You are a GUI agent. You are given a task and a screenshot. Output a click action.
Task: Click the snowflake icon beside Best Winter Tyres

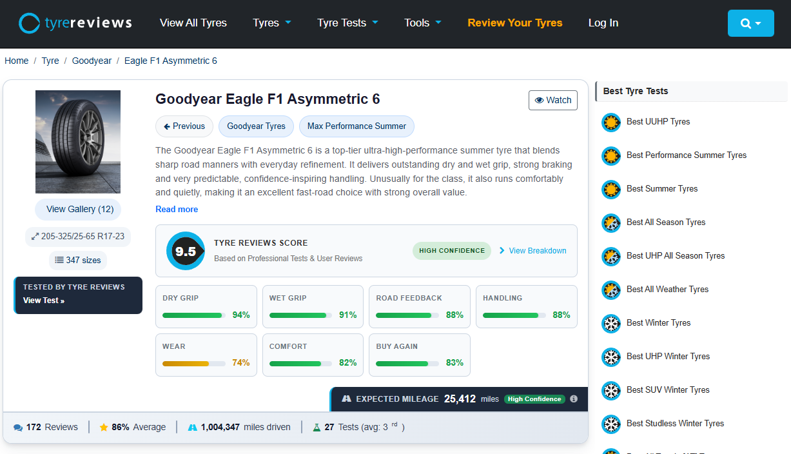610,324
